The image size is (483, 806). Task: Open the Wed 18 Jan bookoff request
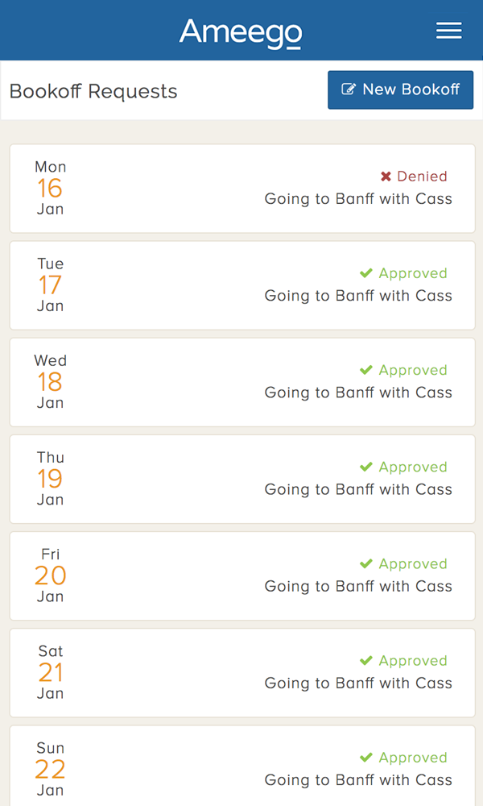point(242,382)
